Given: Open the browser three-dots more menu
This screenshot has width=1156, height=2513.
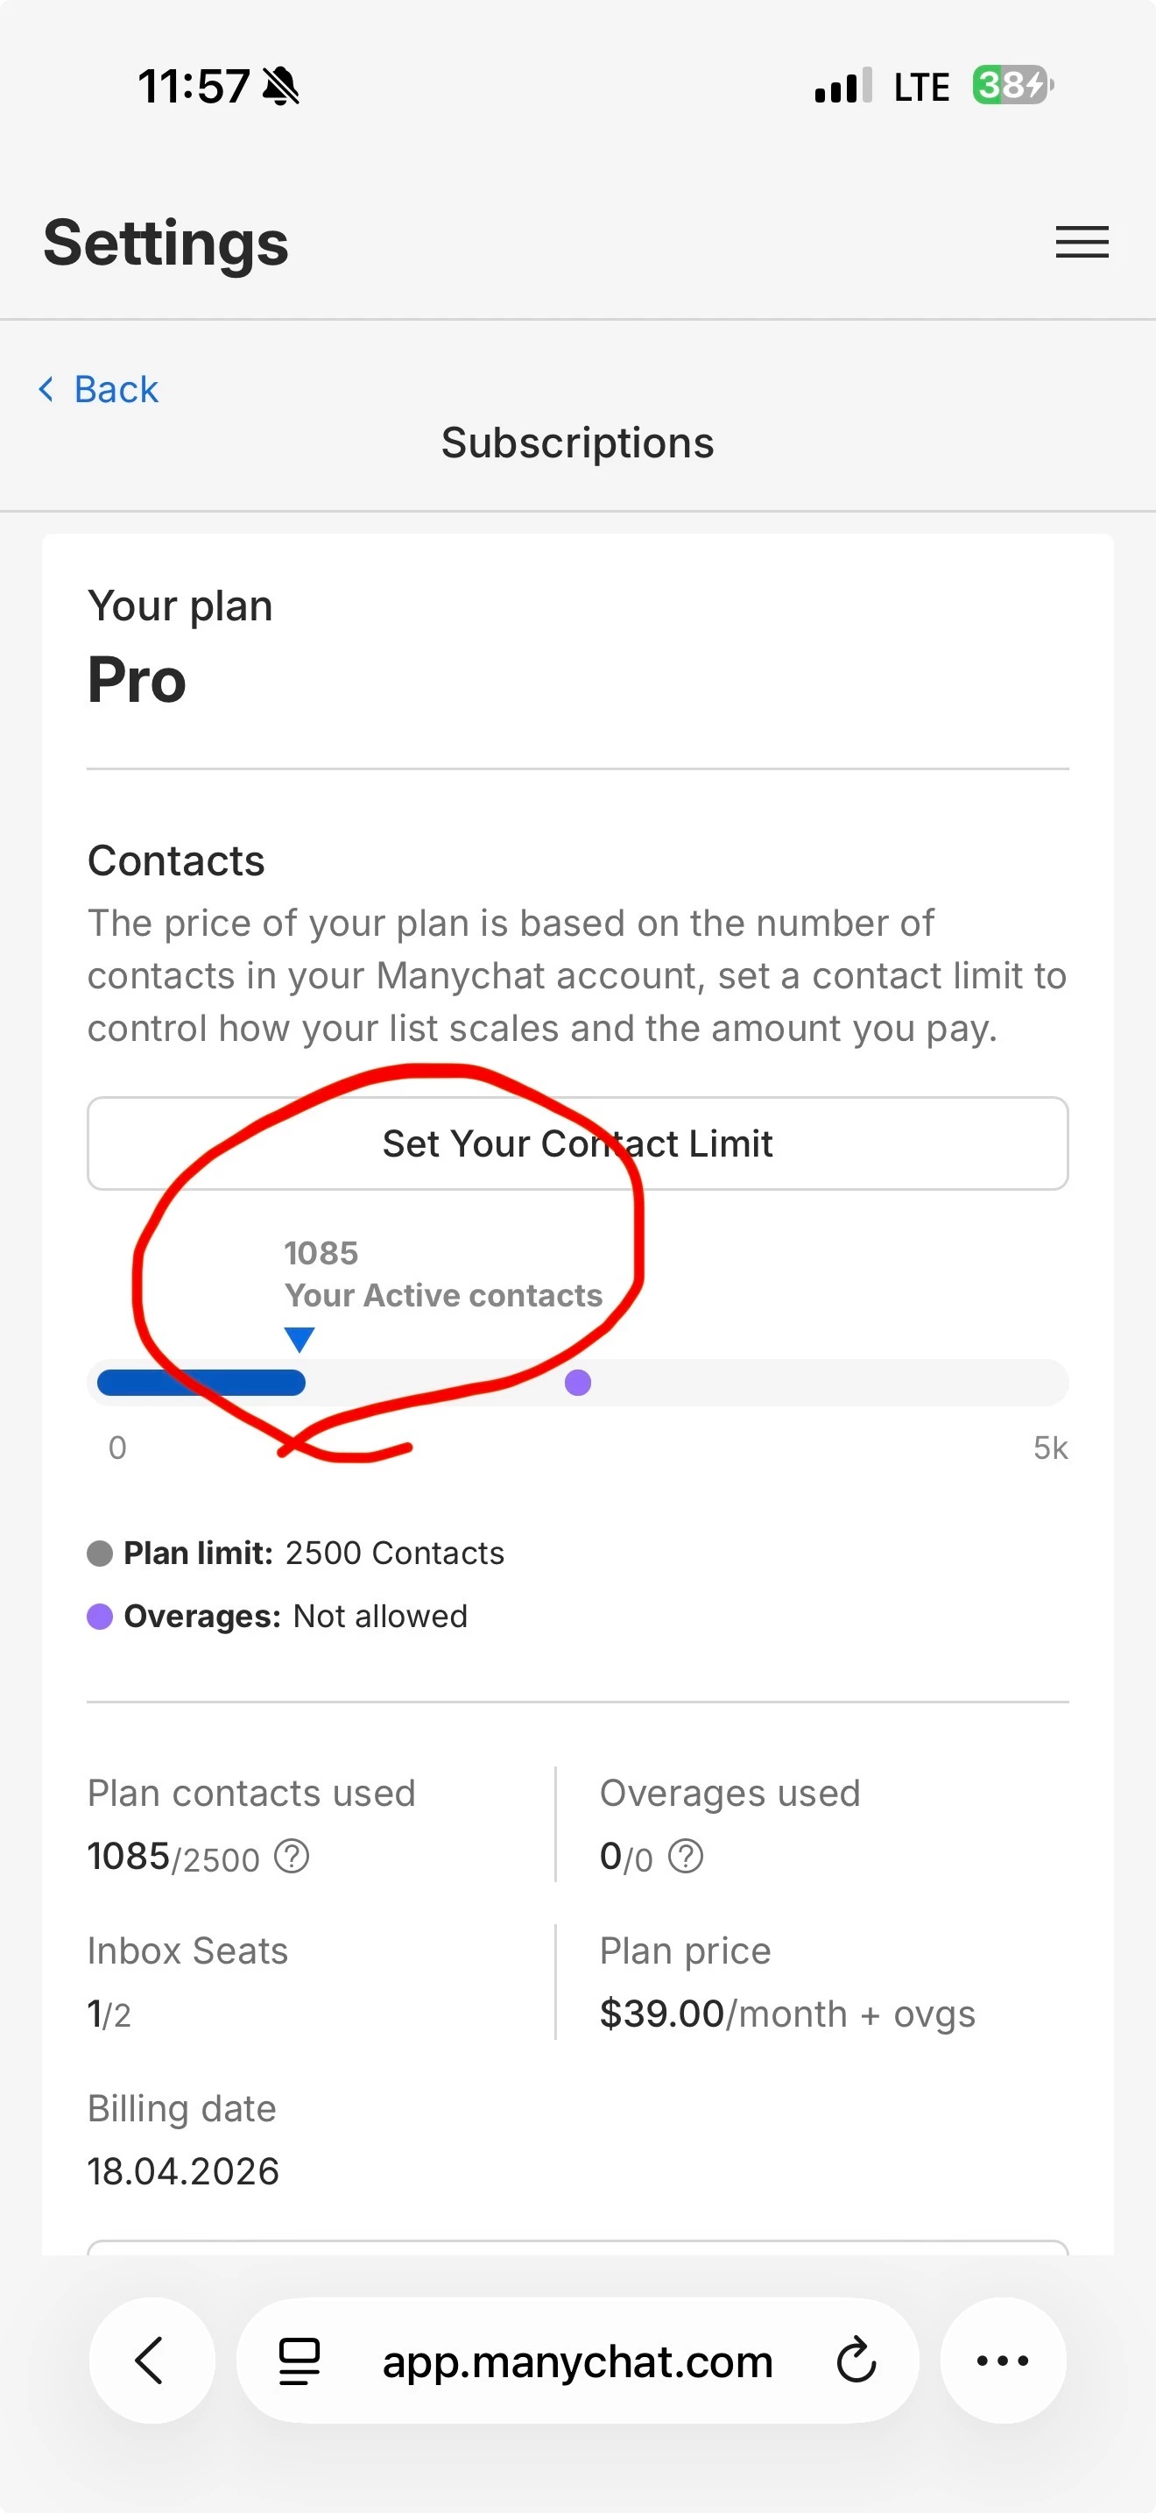Looking at the screenshot, I should click(x=1002, y=2361).
